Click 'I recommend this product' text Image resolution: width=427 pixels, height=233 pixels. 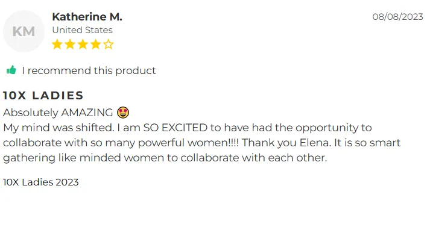pyautogui.click(x=89, y=70)
